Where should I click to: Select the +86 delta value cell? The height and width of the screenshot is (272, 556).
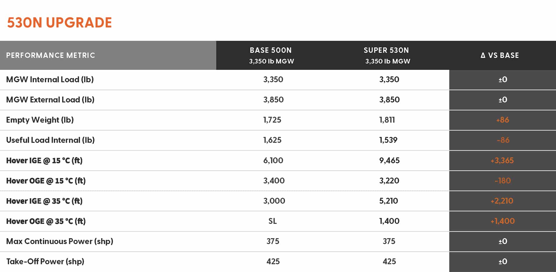click(502, 120)
